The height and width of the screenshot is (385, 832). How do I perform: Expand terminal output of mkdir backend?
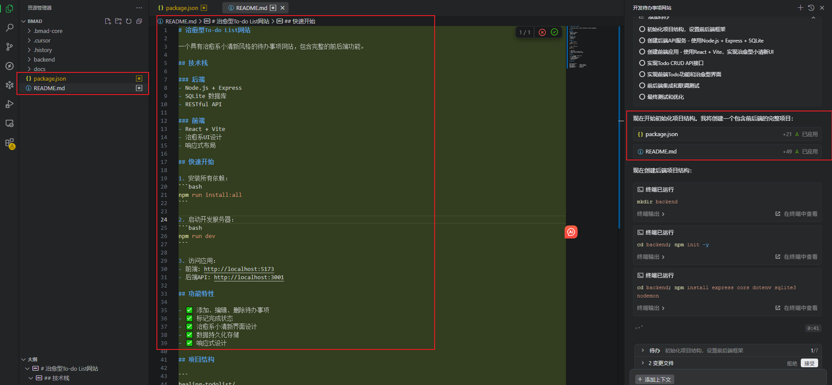[x=650, y=214]
